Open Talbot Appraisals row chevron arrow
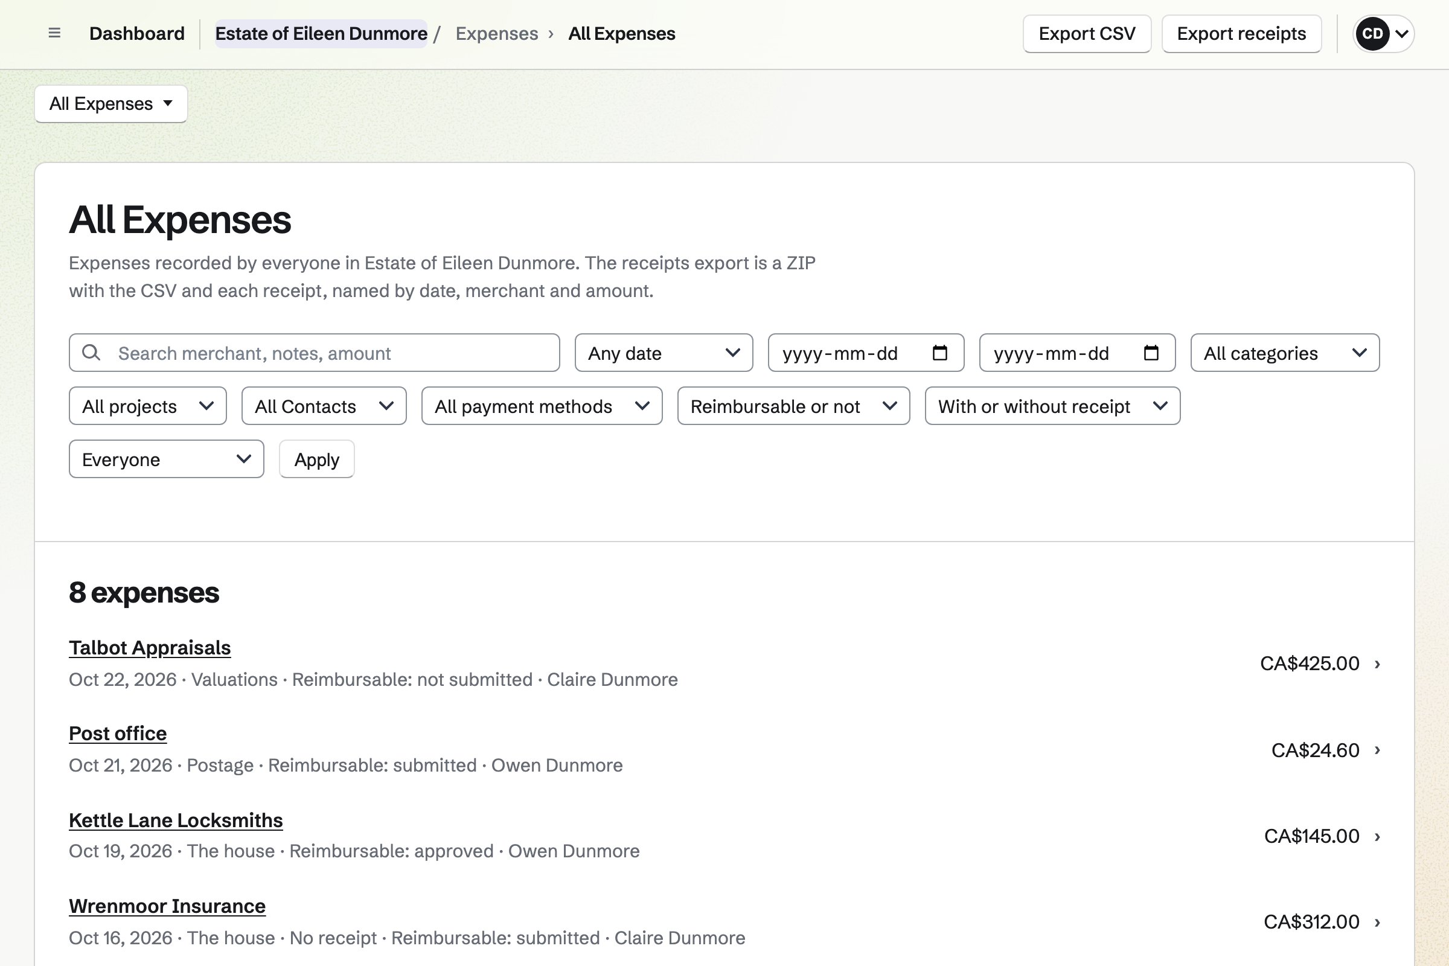This screenshot has height=966, width=1449. click(x=1378, y=664)
